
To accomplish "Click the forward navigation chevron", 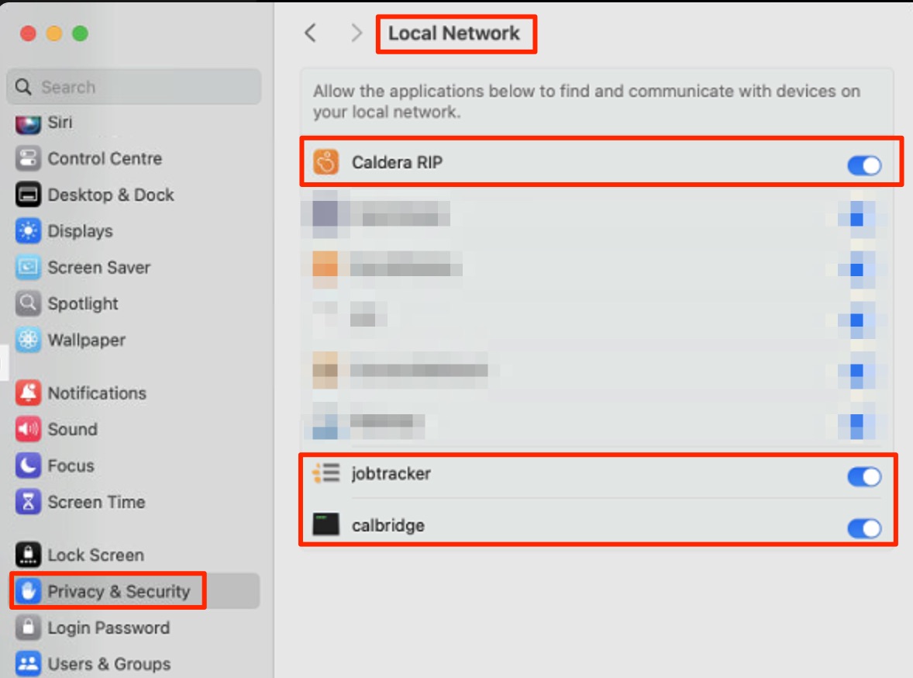I will click(356, 33).
